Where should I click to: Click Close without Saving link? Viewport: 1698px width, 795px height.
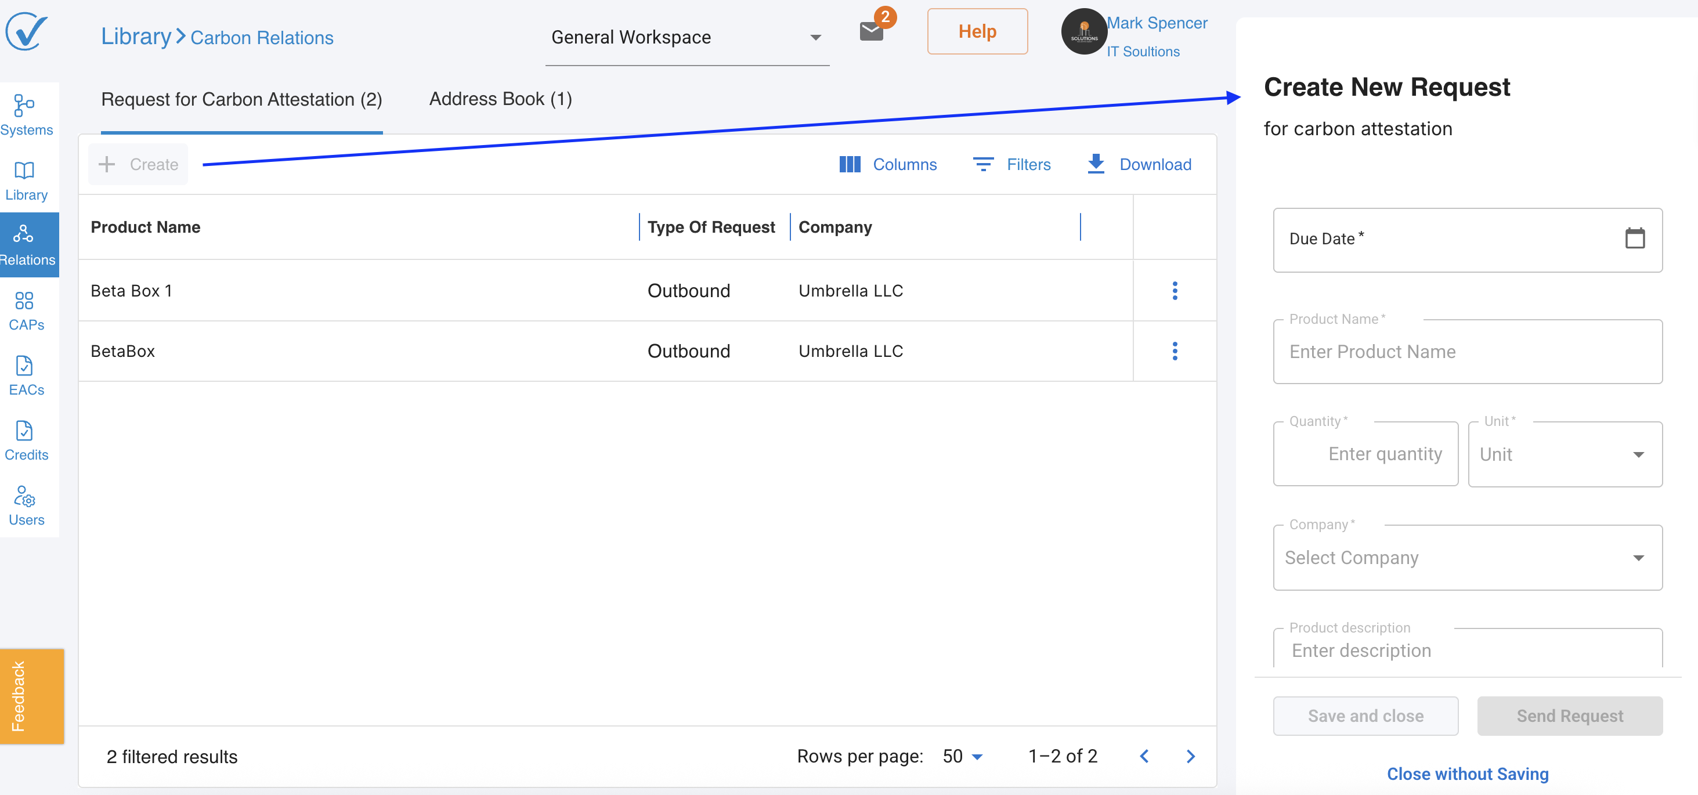(x=1466, y=774)
